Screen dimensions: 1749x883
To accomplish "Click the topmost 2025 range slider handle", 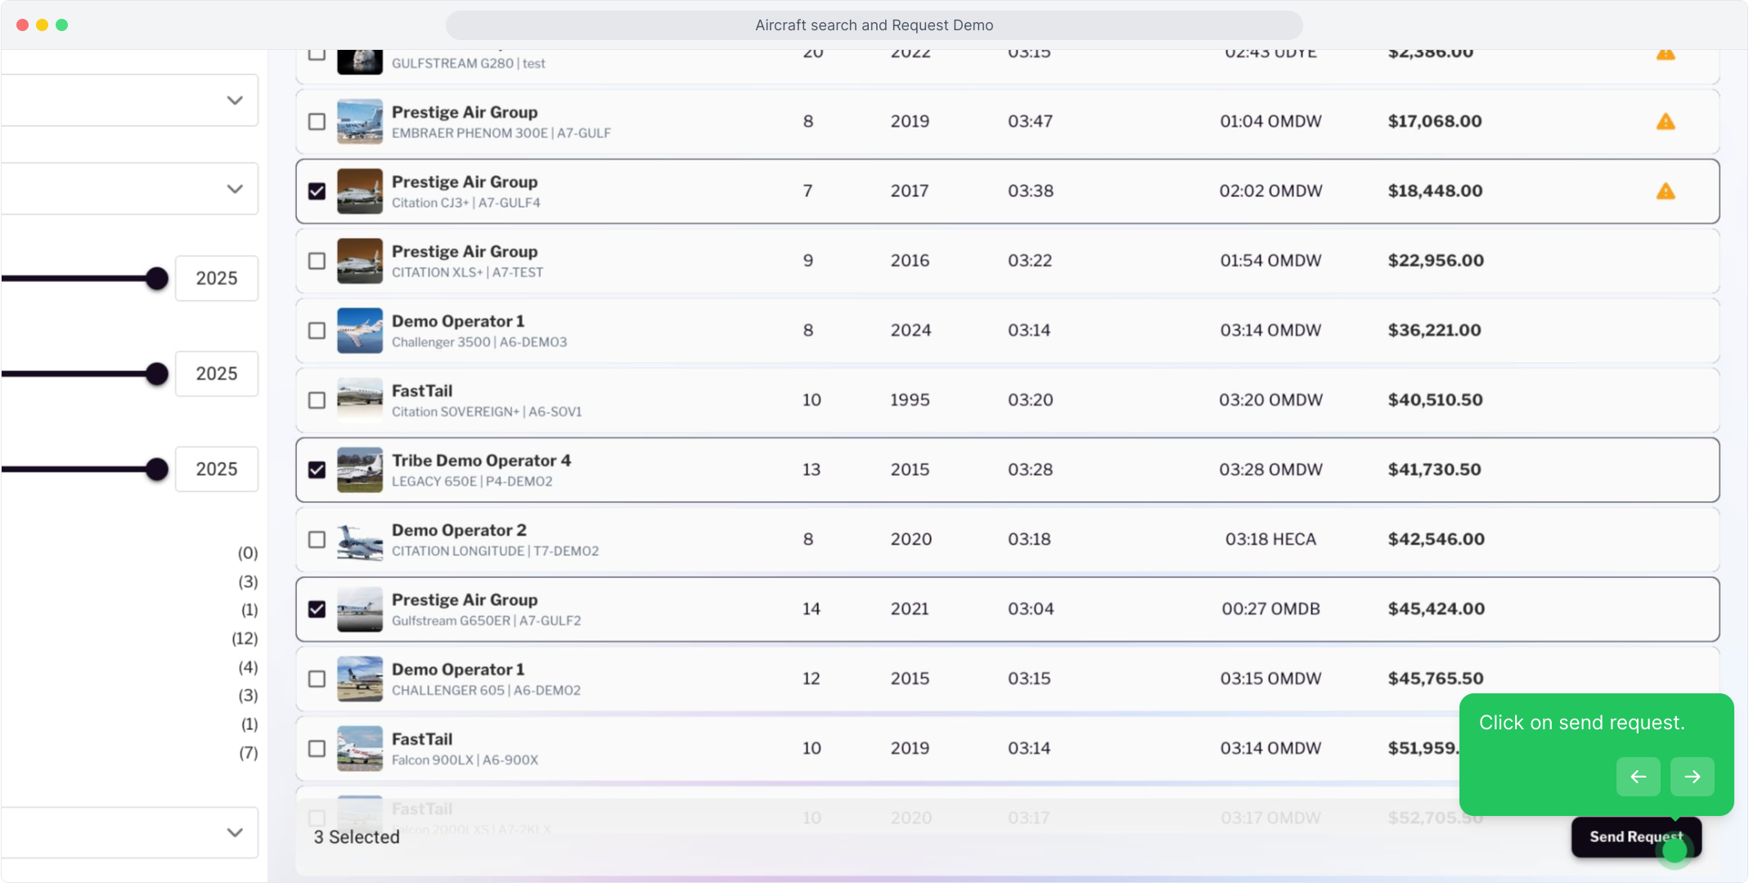I will coord(156,278).
